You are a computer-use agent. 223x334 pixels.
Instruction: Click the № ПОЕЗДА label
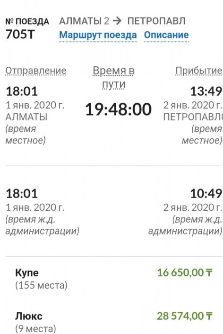click(27, 21)
